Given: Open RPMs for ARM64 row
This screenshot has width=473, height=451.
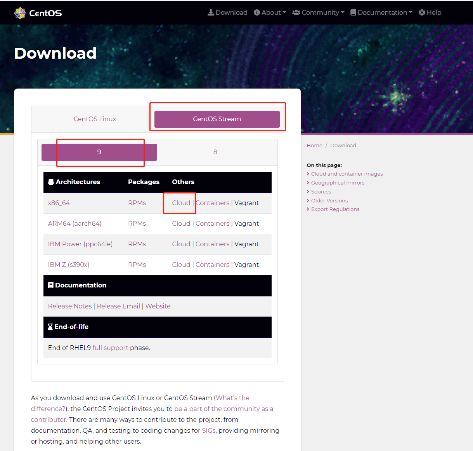Looking at the screenshot, I should (137, 223).
